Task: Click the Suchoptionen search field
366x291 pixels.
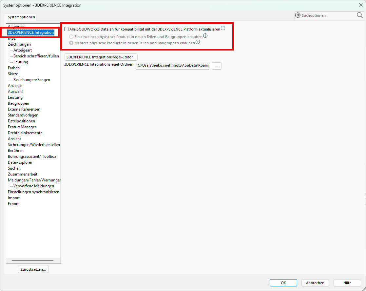Action: 329,15
